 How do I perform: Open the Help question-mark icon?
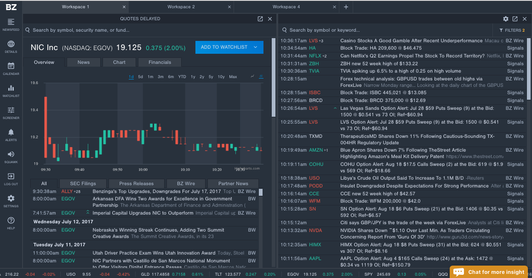11,221
